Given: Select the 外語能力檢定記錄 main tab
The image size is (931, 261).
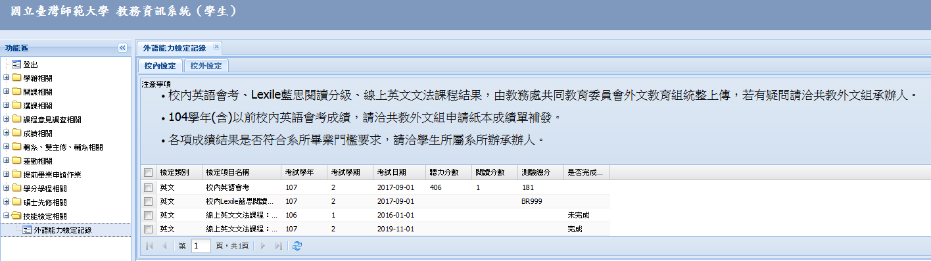Looking at the screenshot, I should pos(174,48).
